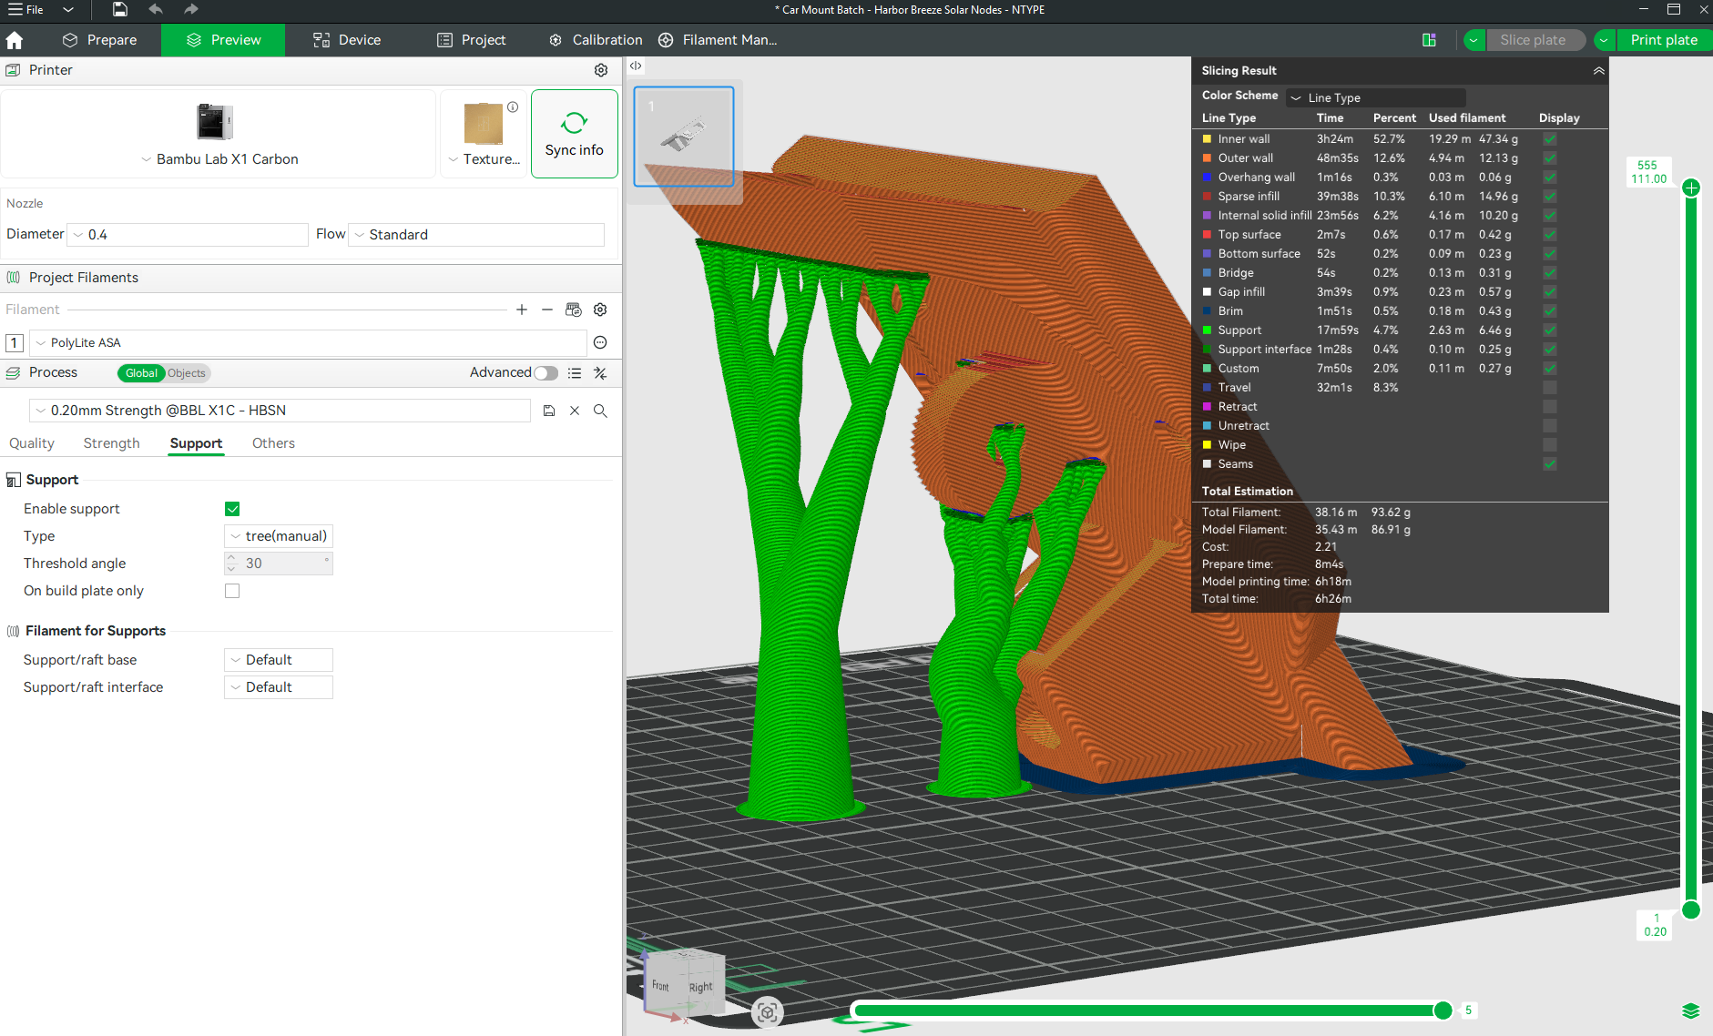Open printer settings gear icon

601,70
